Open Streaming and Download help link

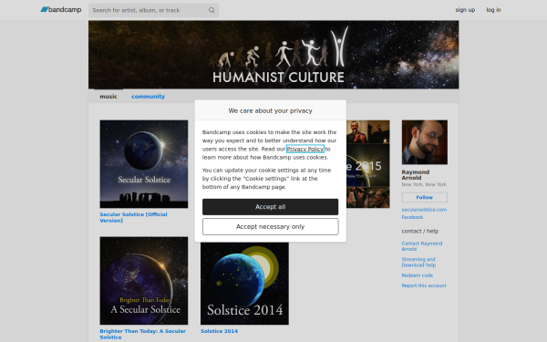[x=418, y=262]
